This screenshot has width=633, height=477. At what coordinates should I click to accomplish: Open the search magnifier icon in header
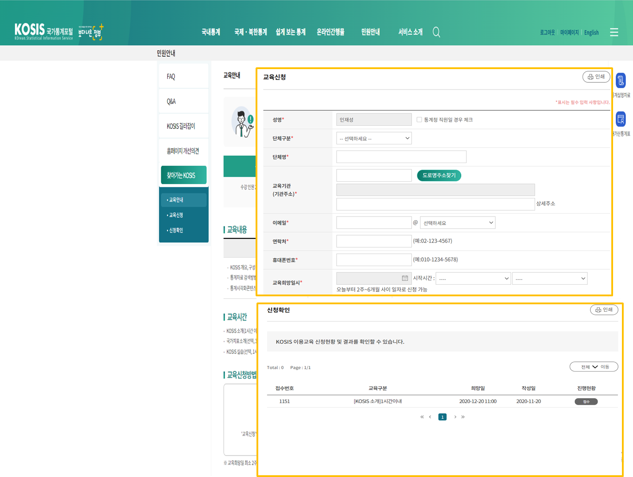tap(436, 32)
